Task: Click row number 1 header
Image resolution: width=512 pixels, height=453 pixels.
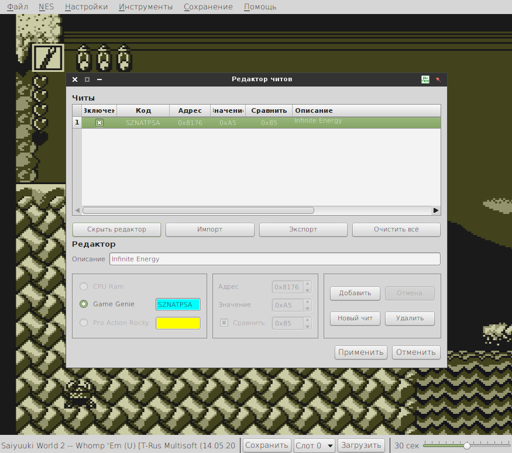Action: coord(77,123)
